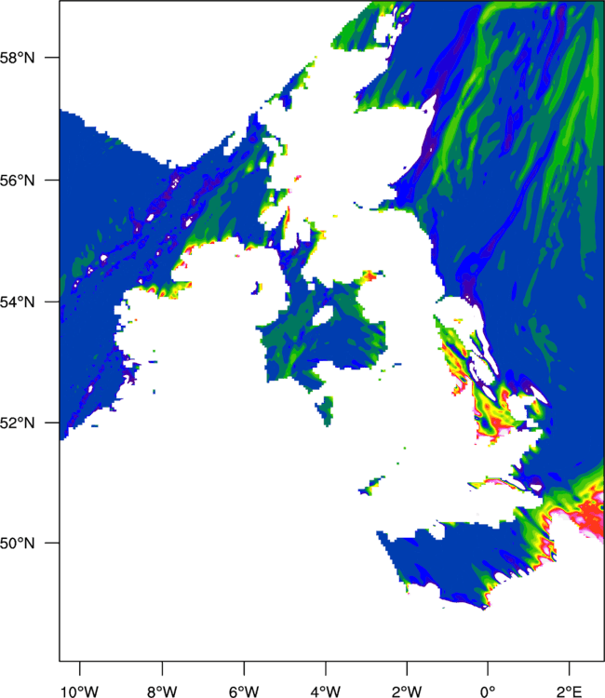The width and height of the screenshot is (605, 698).
Task: Click the 52°N latitude label
Action: tap(17, 423)
